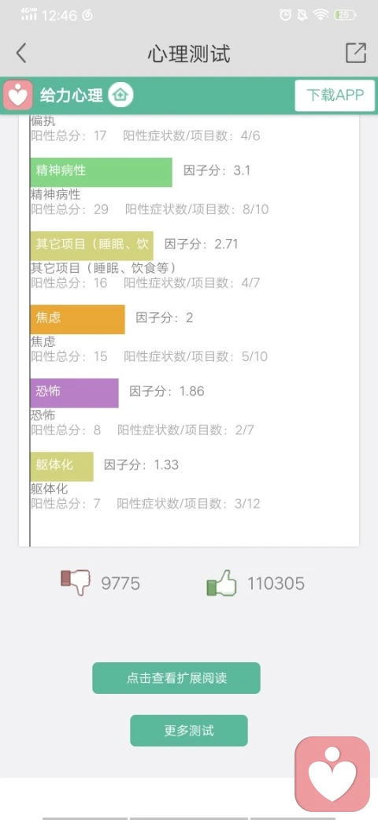The height and width of the screenshot is (820, 378).
Task: Select the yellow 躯体化 bar
Action: (61, 467)
